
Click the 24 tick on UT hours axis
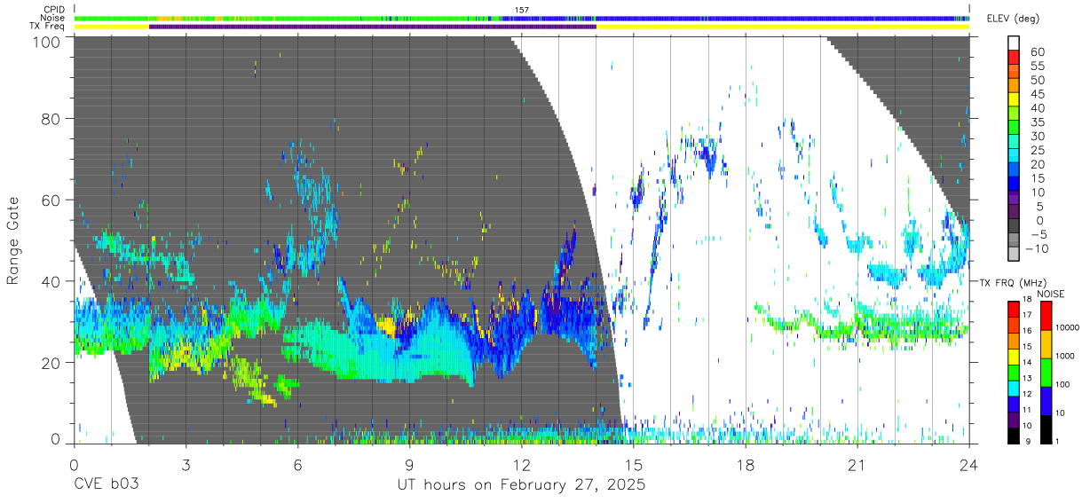pos(969,465)
